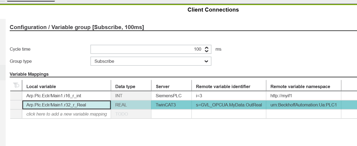Viewport: 357px width, 146px height.
Task: Click urn:BeckhoffAutomation:Ua:PLC1 namespace cell
Action: click(304, 105)
